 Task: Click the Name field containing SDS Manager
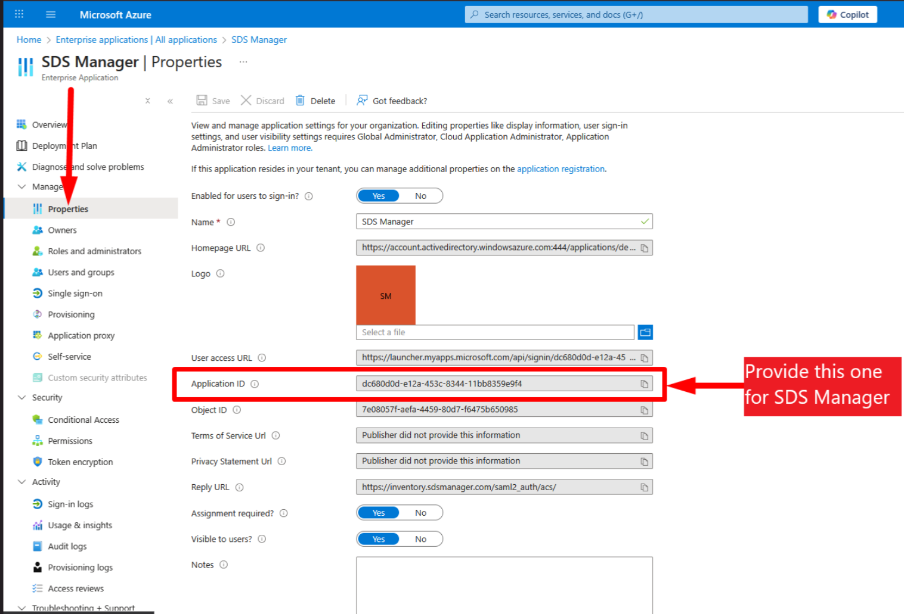(x=504, y=222)
